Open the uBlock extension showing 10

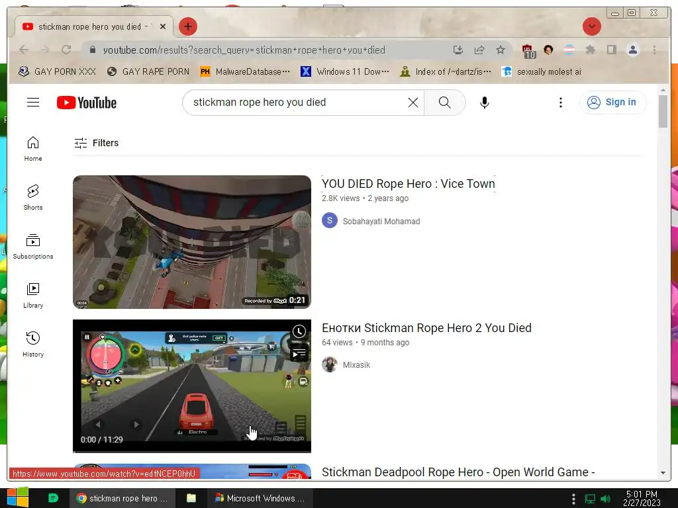pyautogui.click(x=528, y=51)
